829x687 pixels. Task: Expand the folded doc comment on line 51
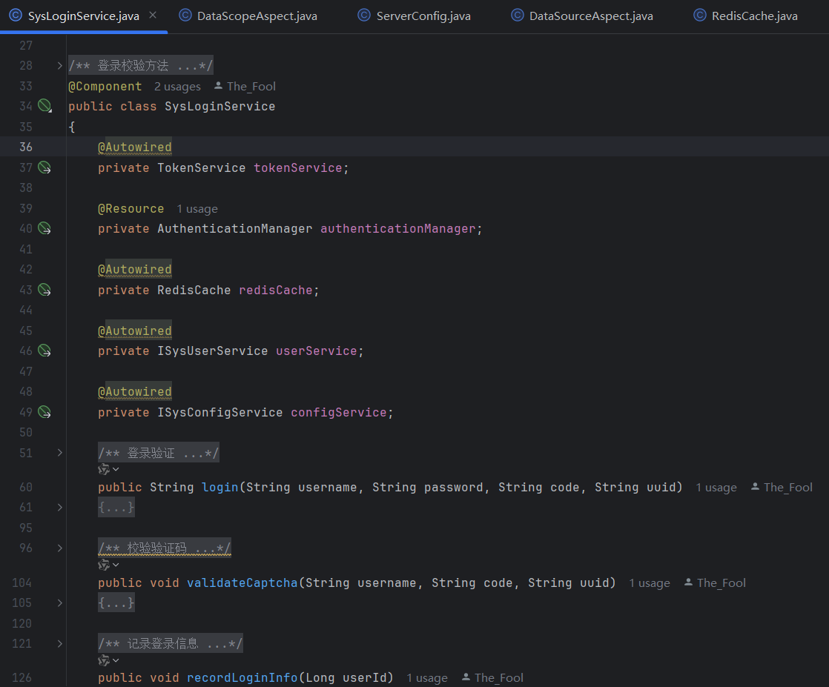pos(60,453)
